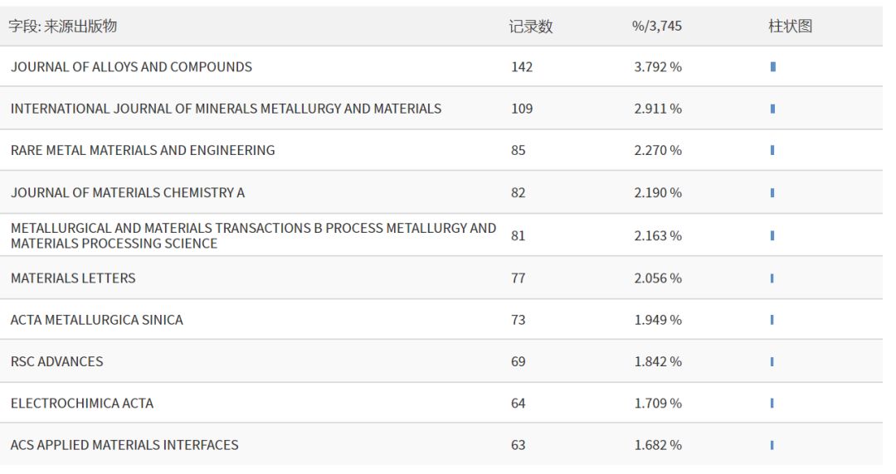The height and width of the screenshot is (474, 896).
Task: Open ACTA METALLURGICA SINICA entry
Action: [x=97, y=320]
